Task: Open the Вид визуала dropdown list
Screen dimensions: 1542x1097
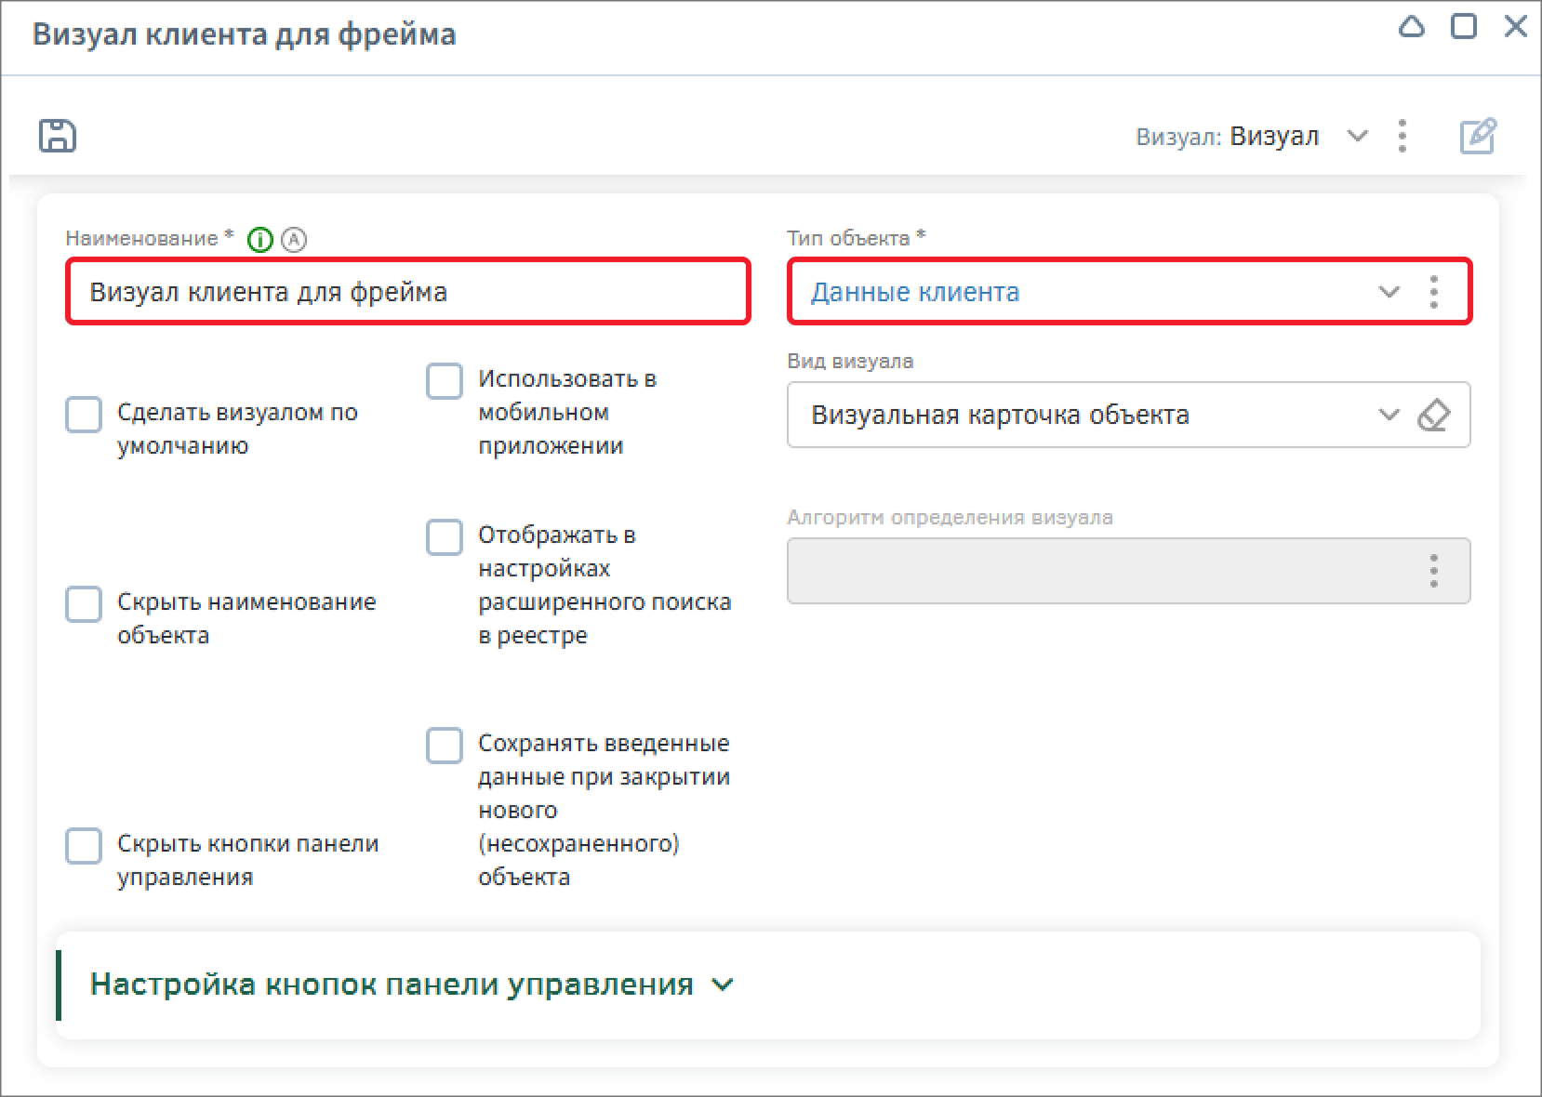Action: pos(1389,415)
